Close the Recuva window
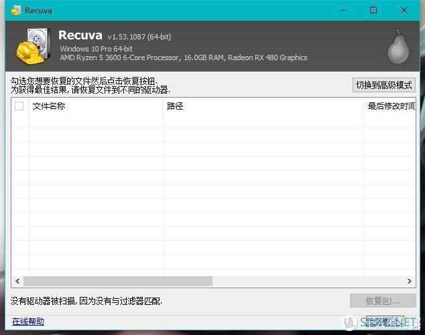Screen dimensions: 425x335 pyautogui.click(x=404, y=10)
